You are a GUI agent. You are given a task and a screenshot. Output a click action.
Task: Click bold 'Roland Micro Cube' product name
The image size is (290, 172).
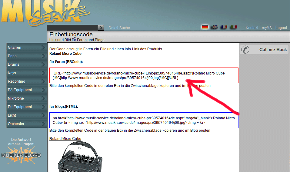click(65, 54)
